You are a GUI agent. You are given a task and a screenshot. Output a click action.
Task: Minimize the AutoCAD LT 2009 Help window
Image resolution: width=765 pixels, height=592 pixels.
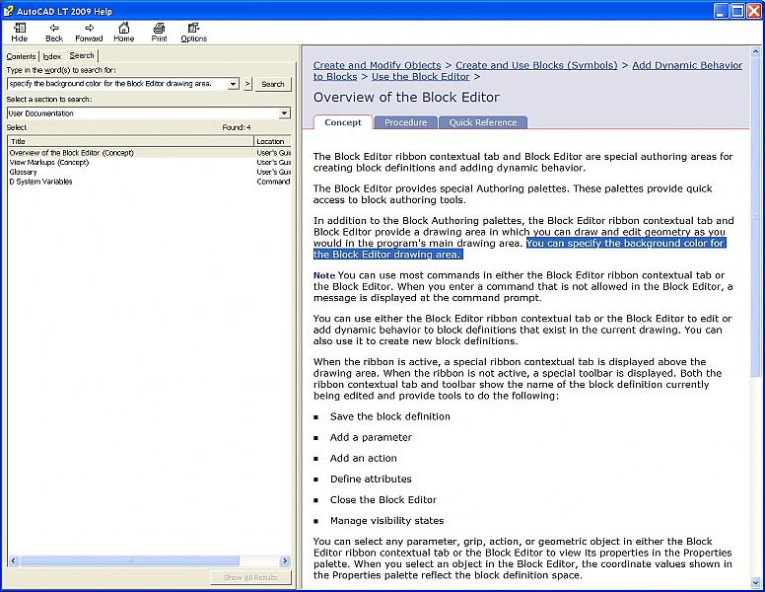pyautogui.click(x=721, y=11)
